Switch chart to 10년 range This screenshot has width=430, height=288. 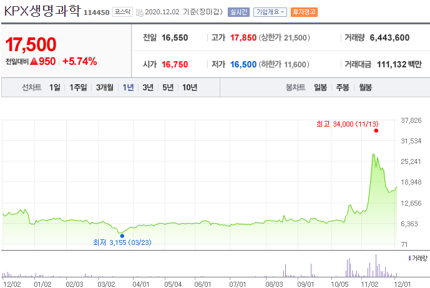coord(190,87)
